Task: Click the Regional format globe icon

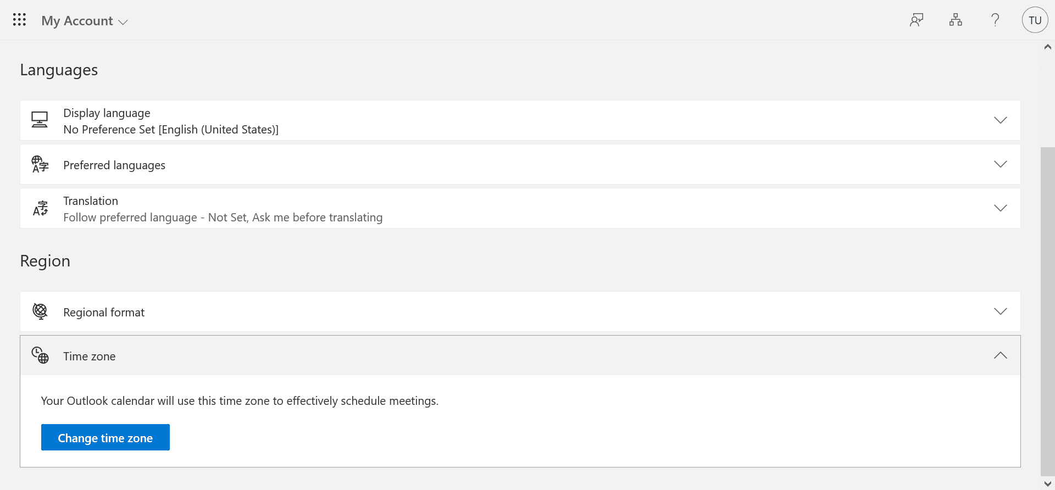Action: coord(40,311)
